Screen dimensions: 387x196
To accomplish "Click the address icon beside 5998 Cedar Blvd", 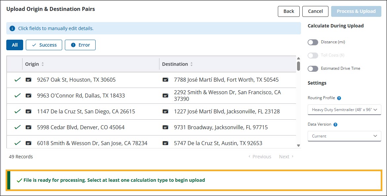I will click(29, 127).
